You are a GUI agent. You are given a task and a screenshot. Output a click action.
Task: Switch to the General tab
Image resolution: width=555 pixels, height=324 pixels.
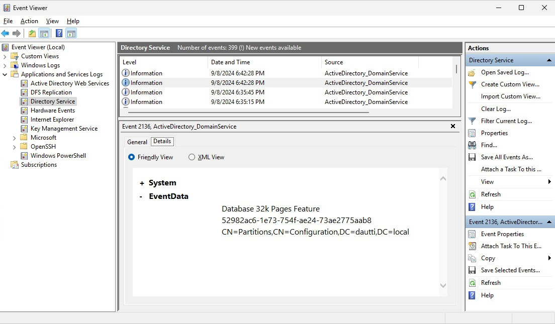click(137, 142)
